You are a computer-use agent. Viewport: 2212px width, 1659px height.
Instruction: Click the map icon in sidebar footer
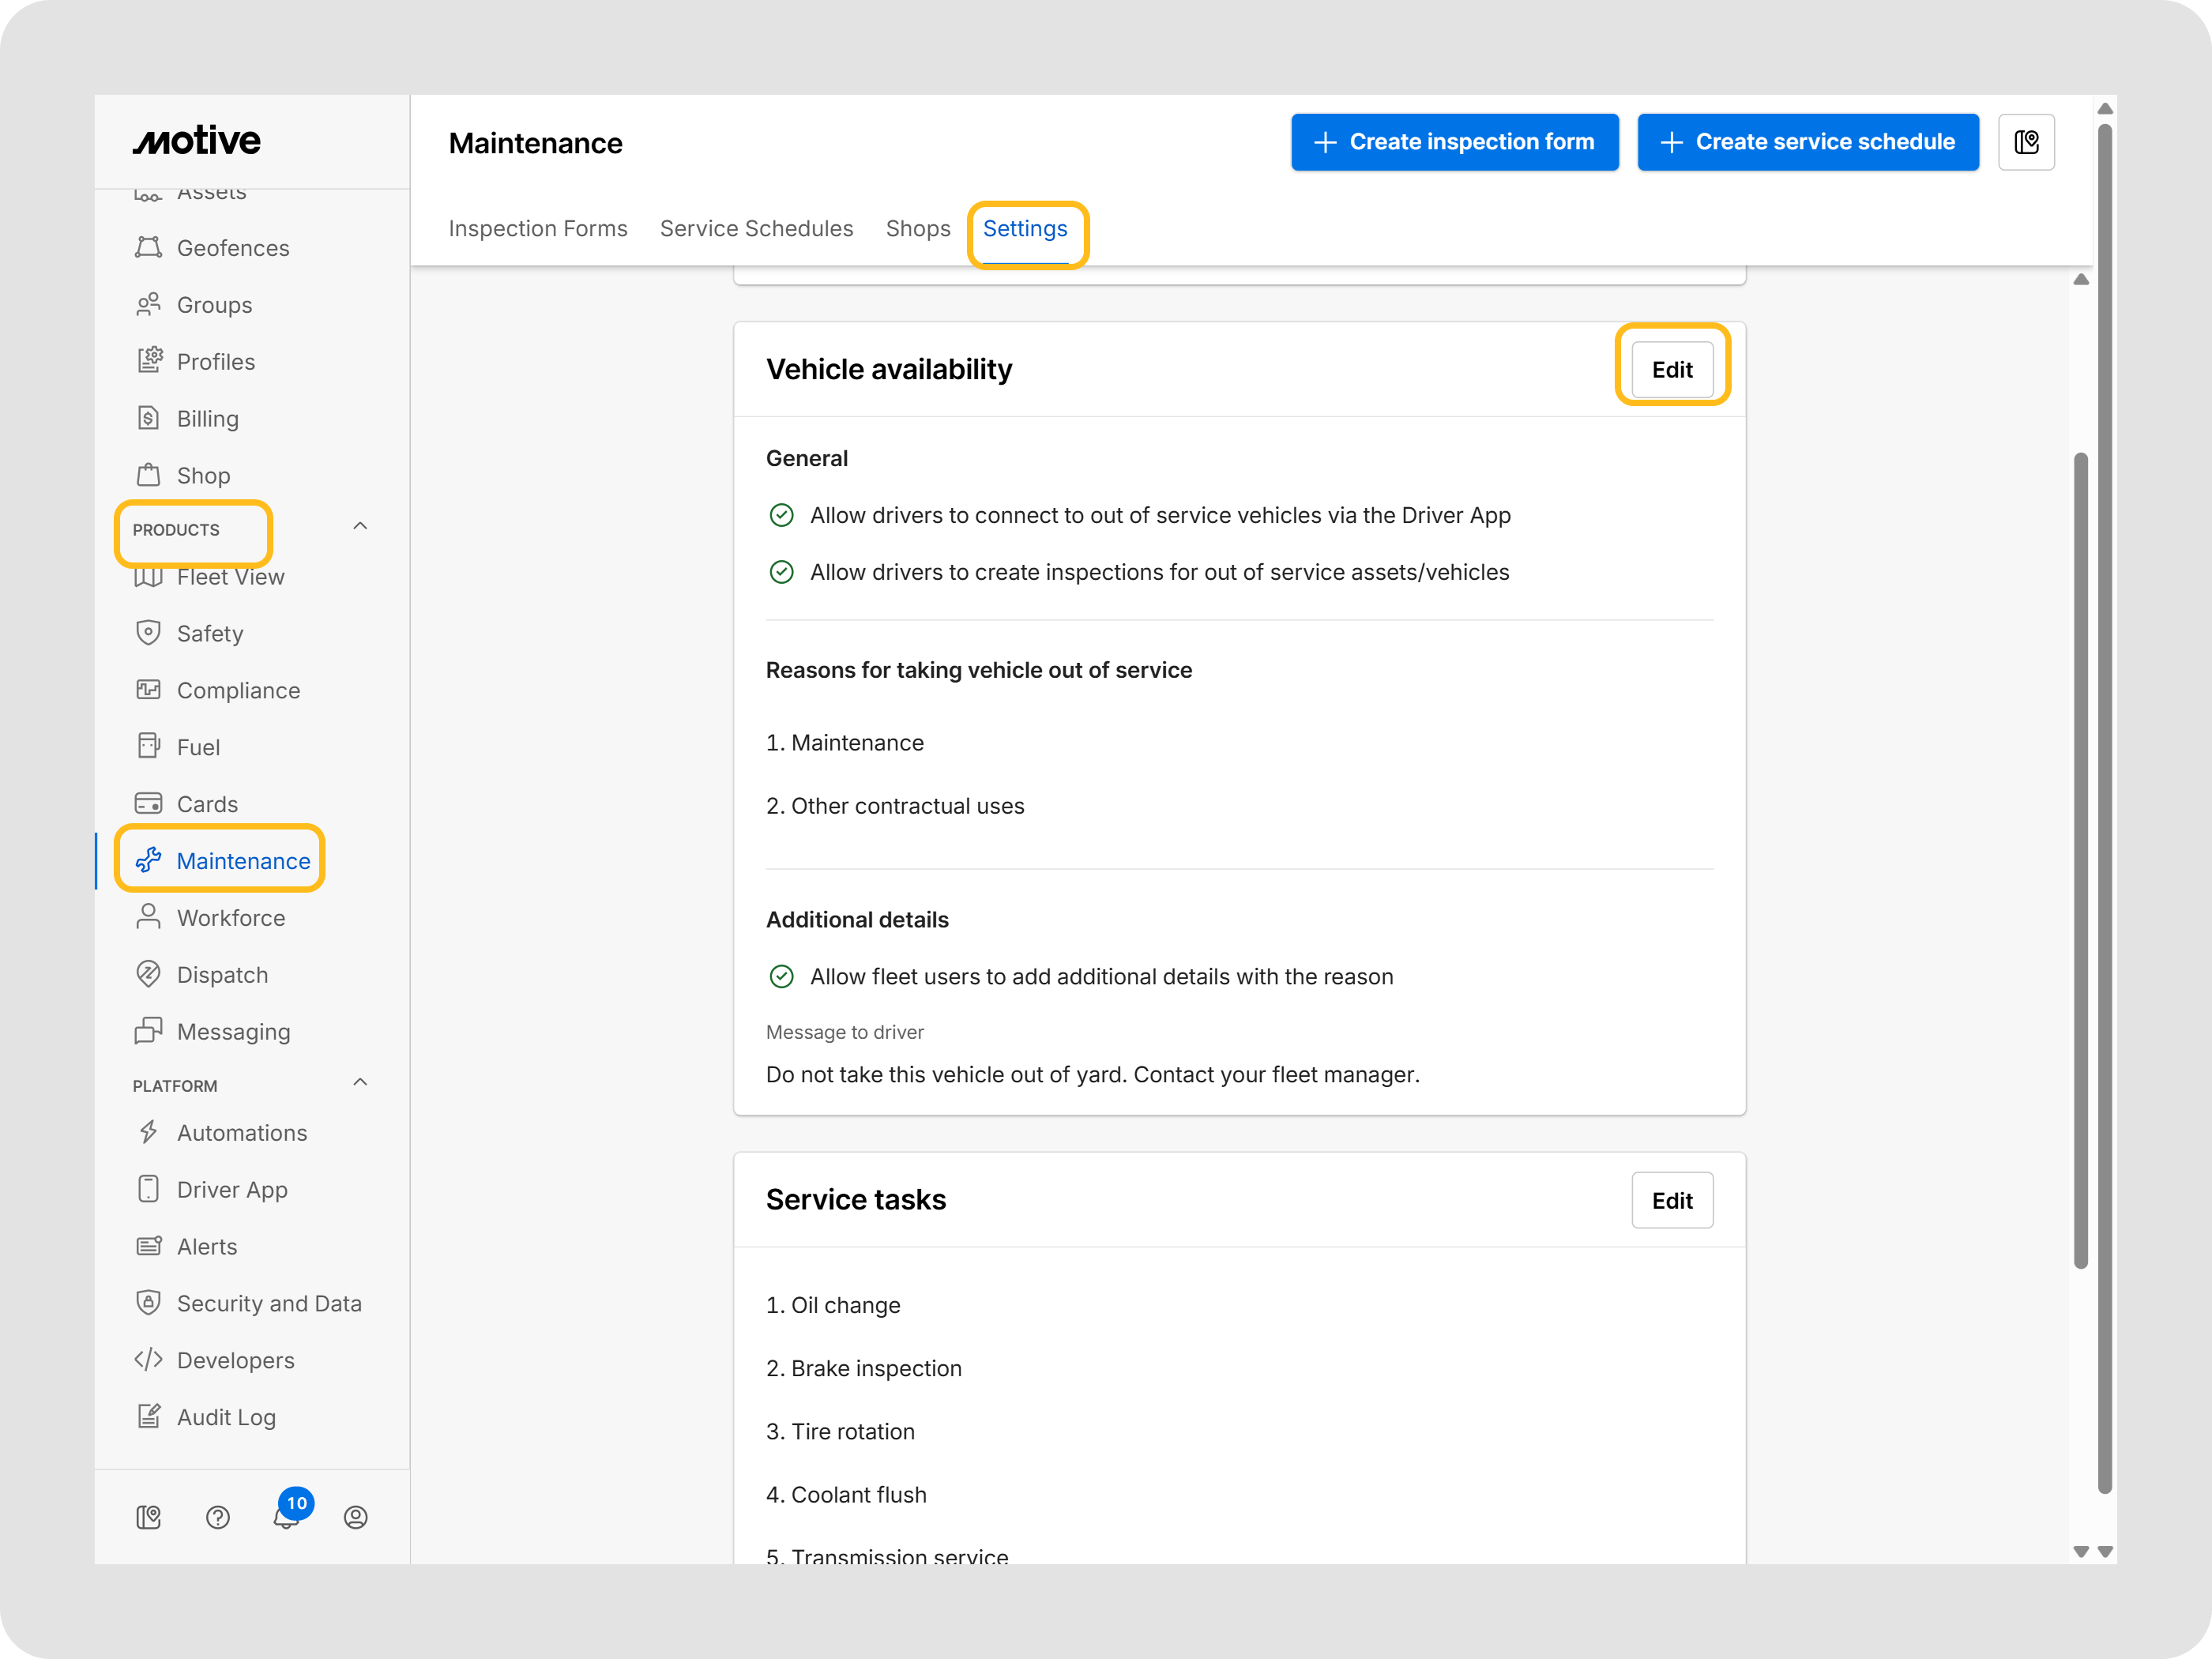pyautogui.click(x=149, y=1518)
